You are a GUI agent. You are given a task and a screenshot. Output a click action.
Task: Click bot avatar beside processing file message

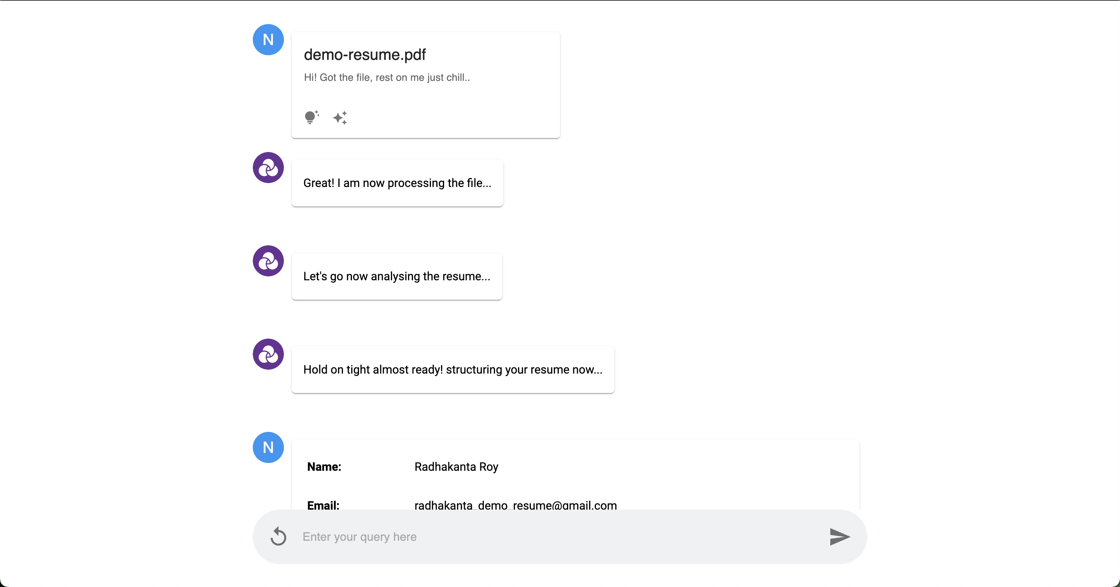pyautogui.click(x=268, y=168)
